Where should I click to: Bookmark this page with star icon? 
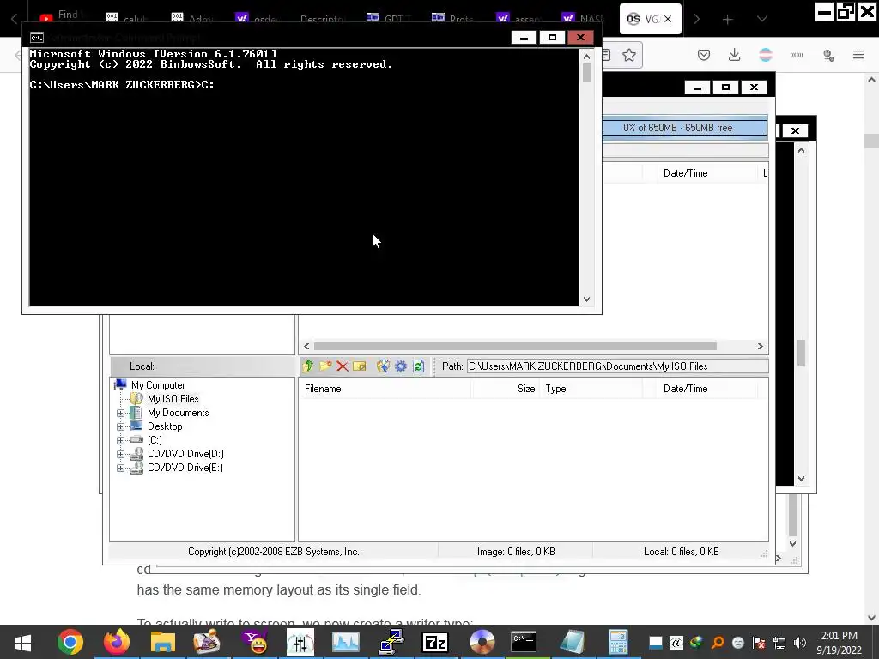coord(629,55)
